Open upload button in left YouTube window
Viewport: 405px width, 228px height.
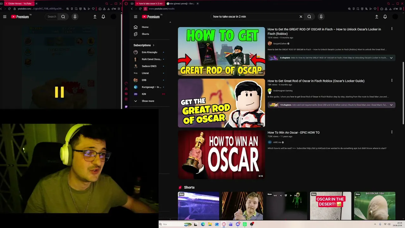[95, 16]
